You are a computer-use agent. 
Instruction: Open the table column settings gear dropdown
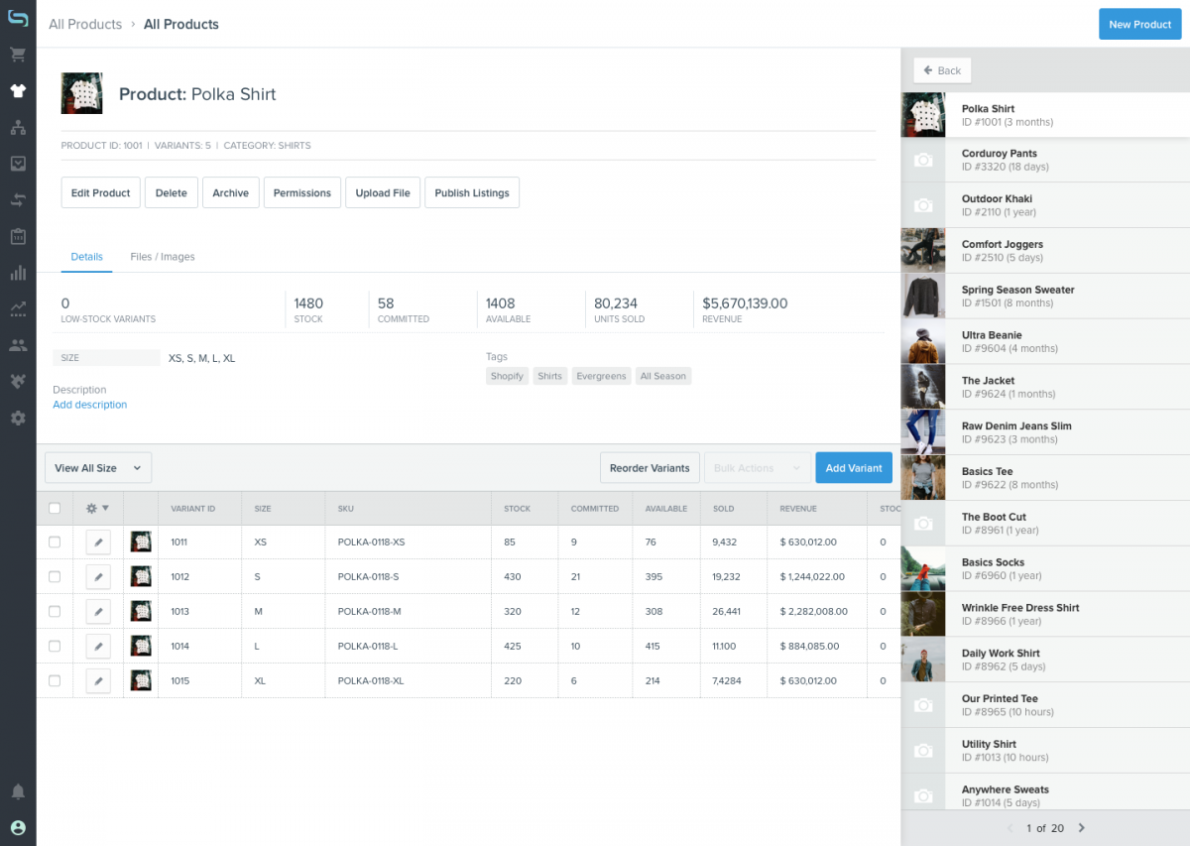tap(96, 508)
